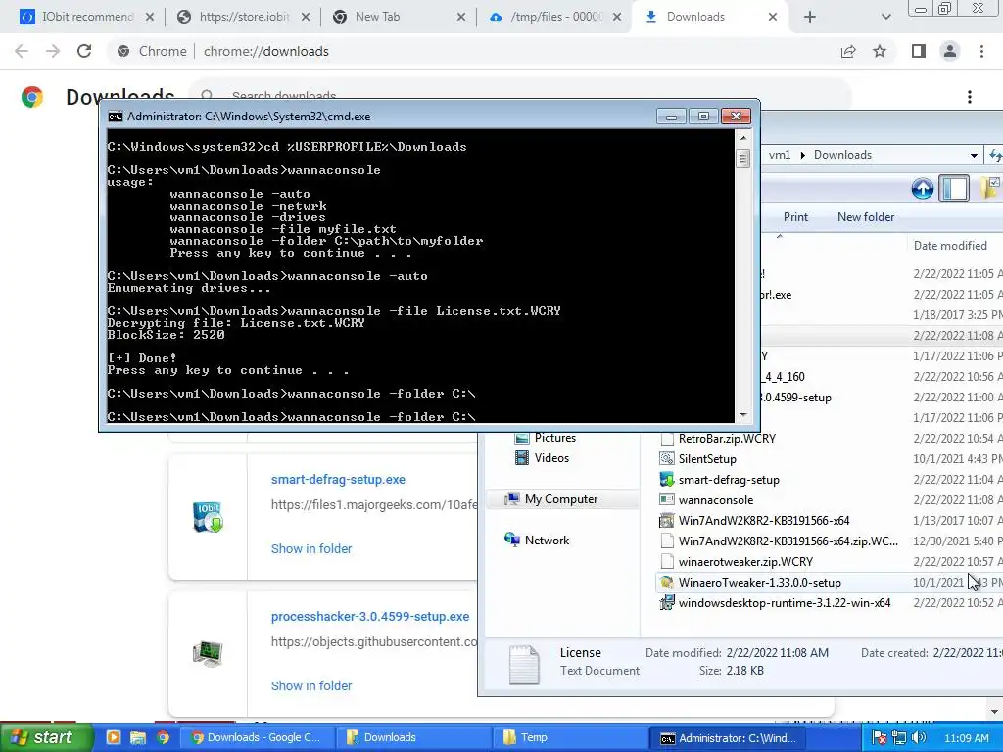The height and width of the screenshot is (752, 1003).
Task: Maximize the cmd.exe window
Action: 703,116
